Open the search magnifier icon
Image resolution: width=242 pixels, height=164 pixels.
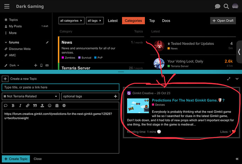[226, 6]
